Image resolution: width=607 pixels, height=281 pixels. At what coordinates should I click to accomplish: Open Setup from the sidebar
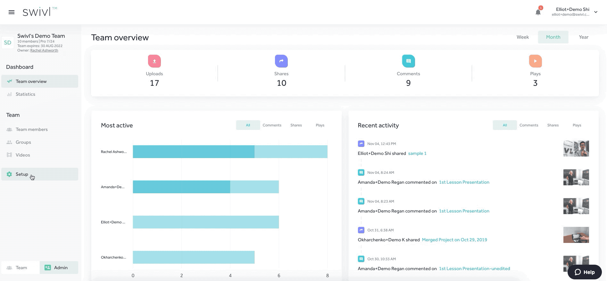click(x=22, y=174)
